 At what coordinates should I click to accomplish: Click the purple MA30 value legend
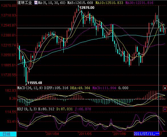click(x=139, y=3)
